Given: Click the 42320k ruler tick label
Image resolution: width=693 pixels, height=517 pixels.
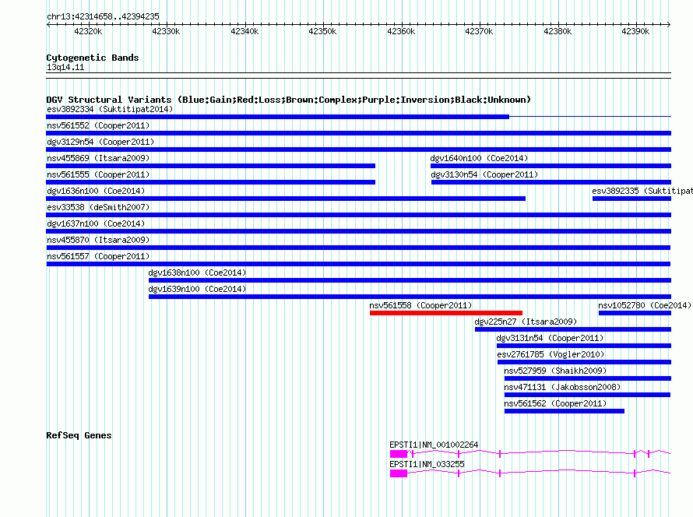Looking at the screenshot, I should 88,31.
